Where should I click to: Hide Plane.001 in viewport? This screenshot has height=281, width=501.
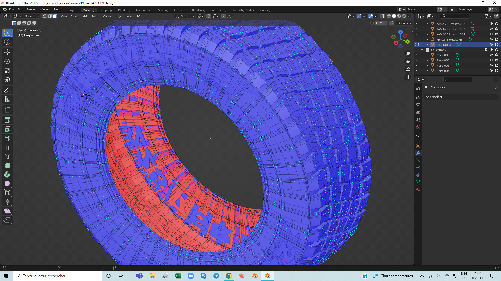click(x=491, y=55)
